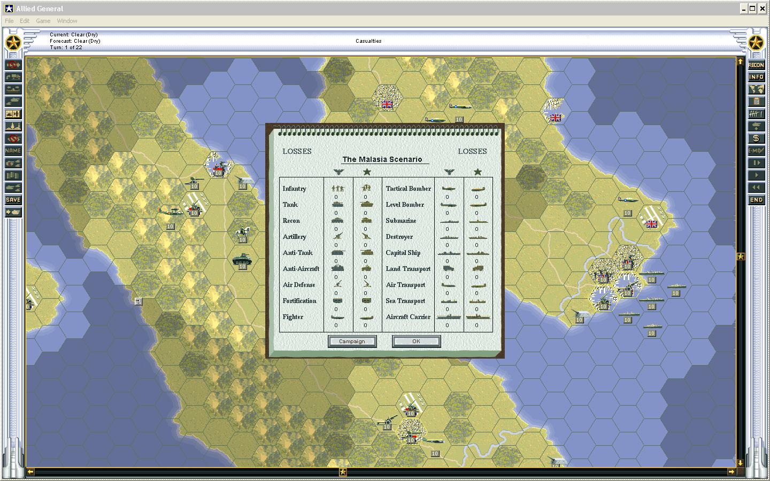Click the Fortification row label
Screen dimensions: 770x481
[x=299, y=301]
